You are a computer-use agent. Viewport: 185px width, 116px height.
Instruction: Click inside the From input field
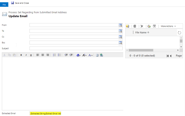(x=74, y=25)
